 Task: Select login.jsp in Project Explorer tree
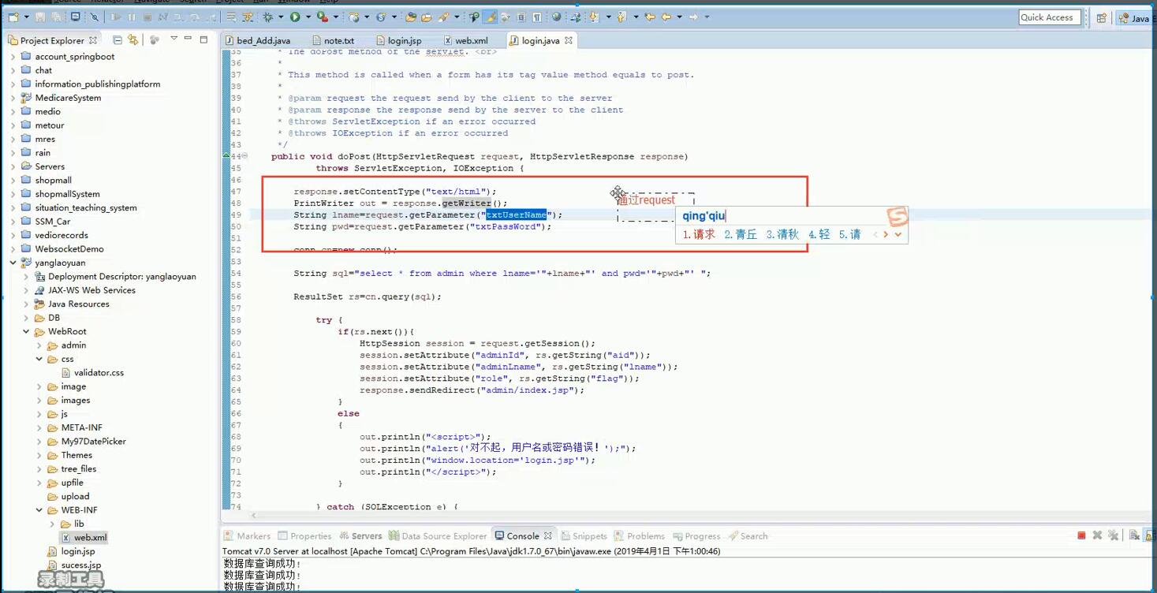72,551
